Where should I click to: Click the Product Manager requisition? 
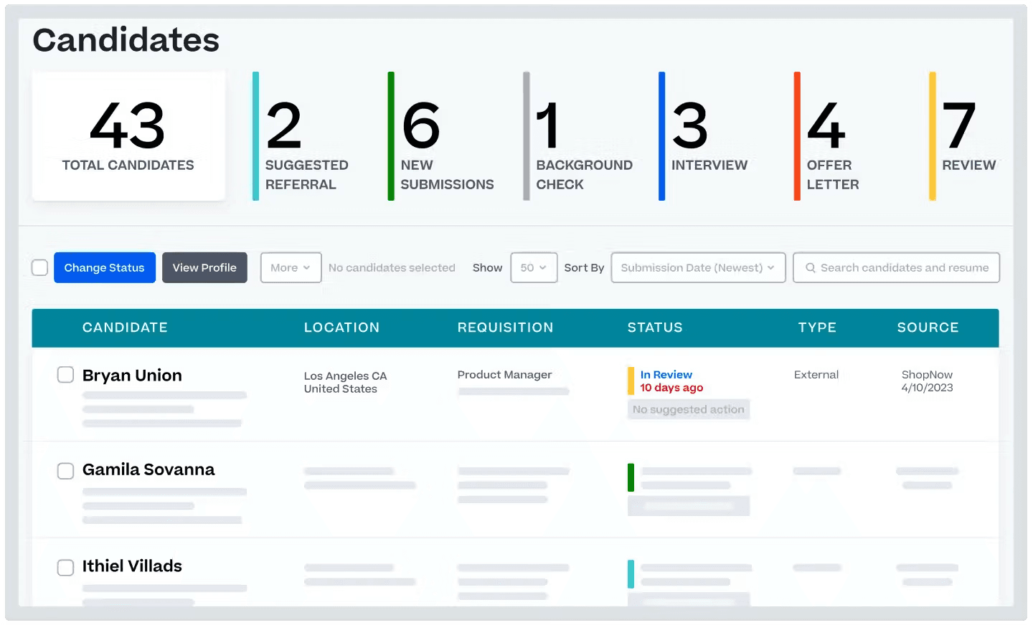coord(505,375)
